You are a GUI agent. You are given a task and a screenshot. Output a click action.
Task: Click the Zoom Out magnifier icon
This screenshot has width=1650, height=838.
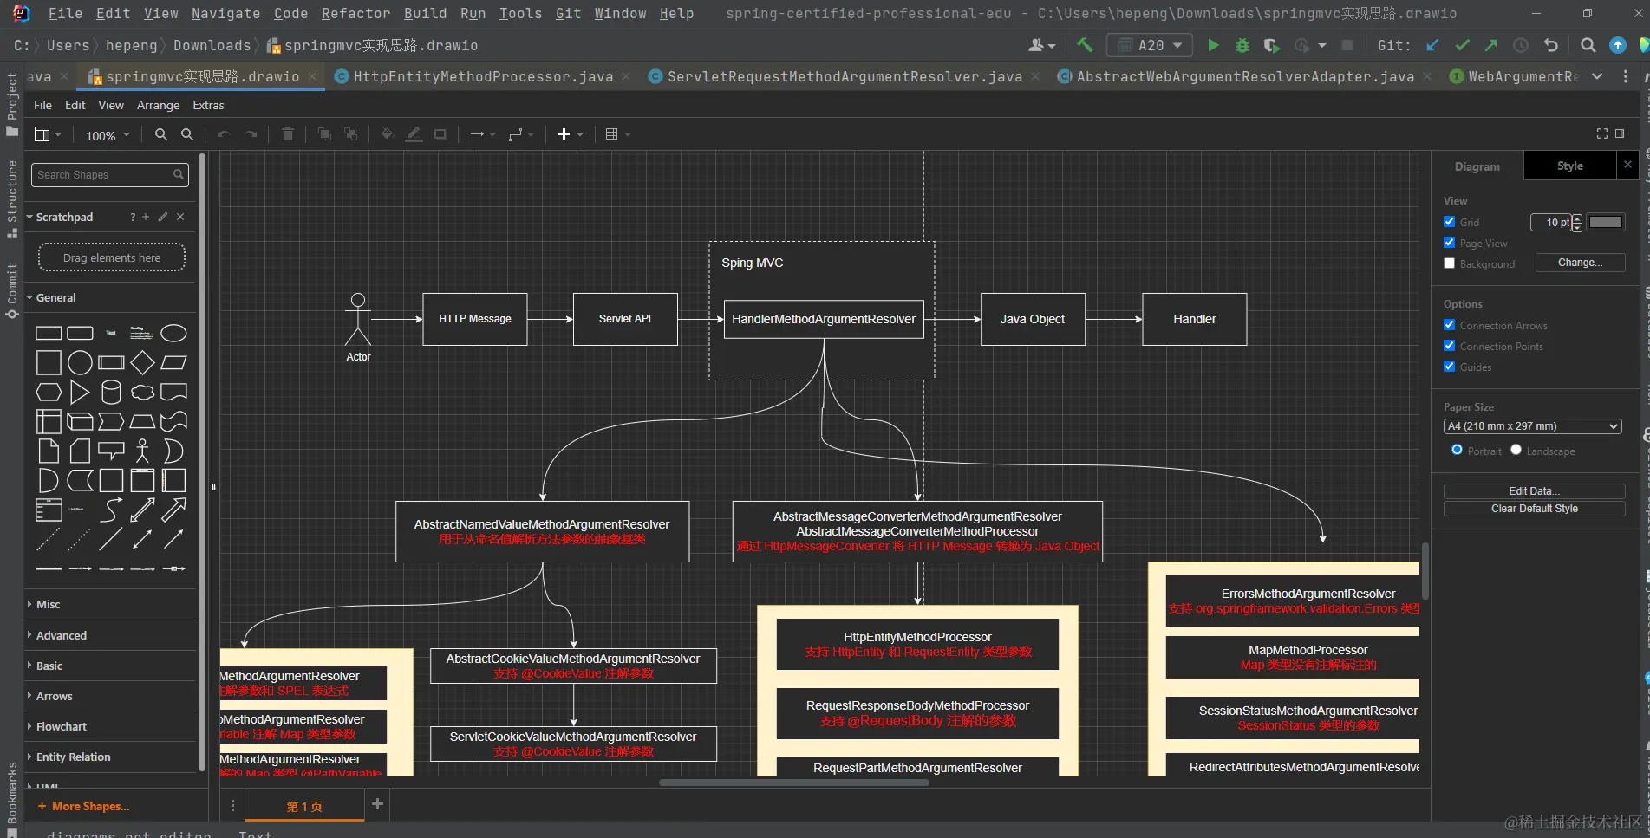186,134
